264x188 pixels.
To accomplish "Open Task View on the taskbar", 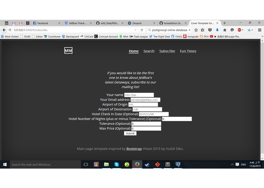I will (86, 164).
